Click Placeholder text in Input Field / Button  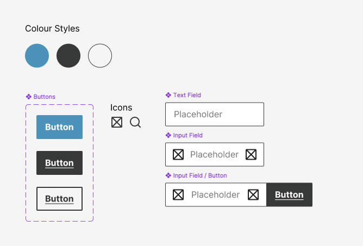(215, 194)
